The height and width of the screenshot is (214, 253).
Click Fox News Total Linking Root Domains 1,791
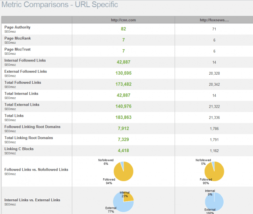[214, 140]
